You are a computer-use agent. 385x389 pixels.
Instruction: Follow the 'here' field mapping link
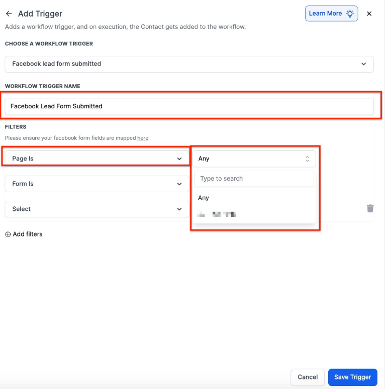point(143,138)
